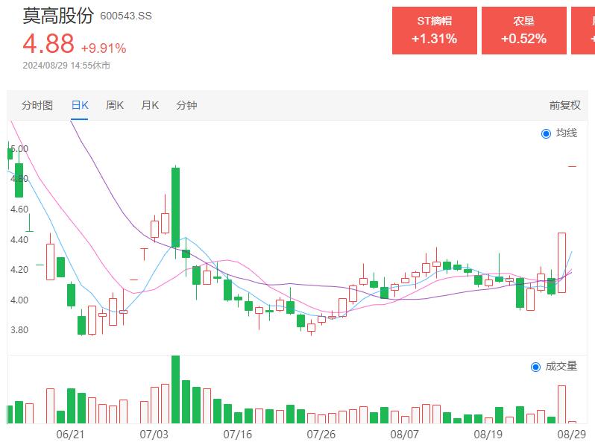Select the 分钟 minute chart tab

click(x=186, y=105)
